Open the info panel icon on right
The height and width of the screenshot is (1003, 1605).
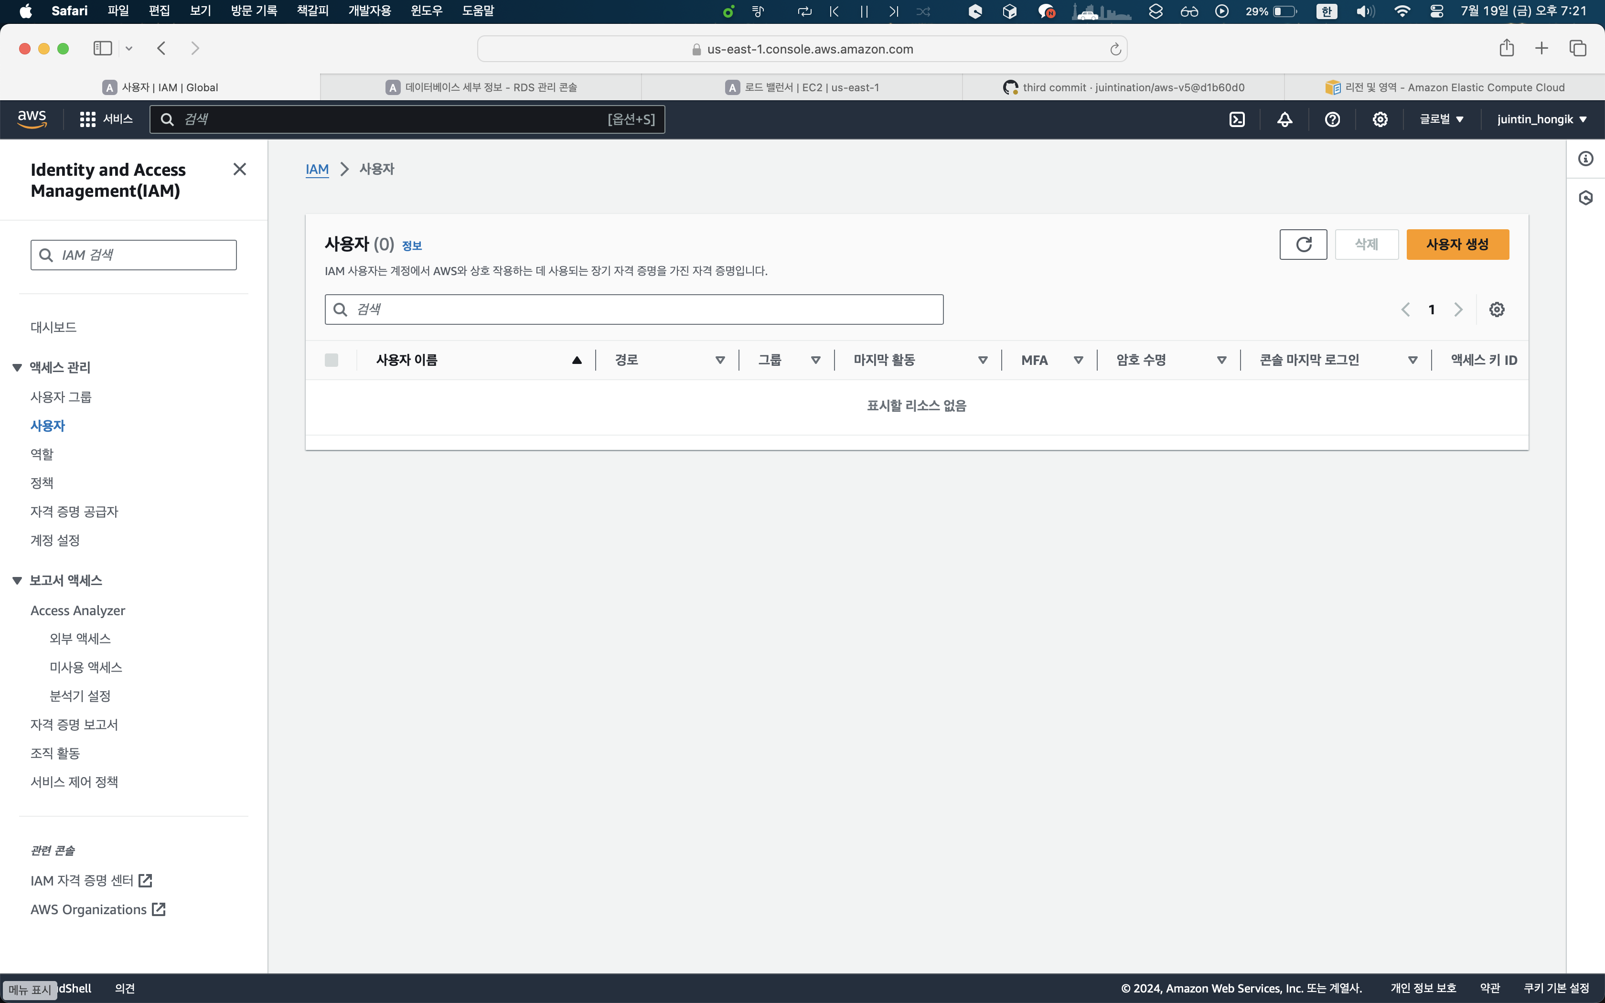[x=1586, y=159]
